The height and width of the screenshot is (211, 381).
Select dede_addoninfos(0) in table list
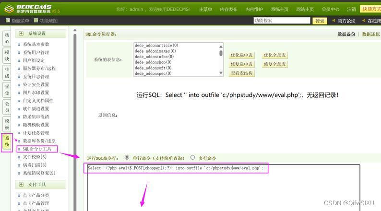click(155, 57)
